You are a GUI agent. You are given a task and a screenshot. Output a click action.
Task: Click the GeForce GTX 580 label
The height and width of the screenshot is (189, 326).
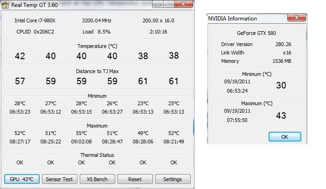(x=257, y=33)
